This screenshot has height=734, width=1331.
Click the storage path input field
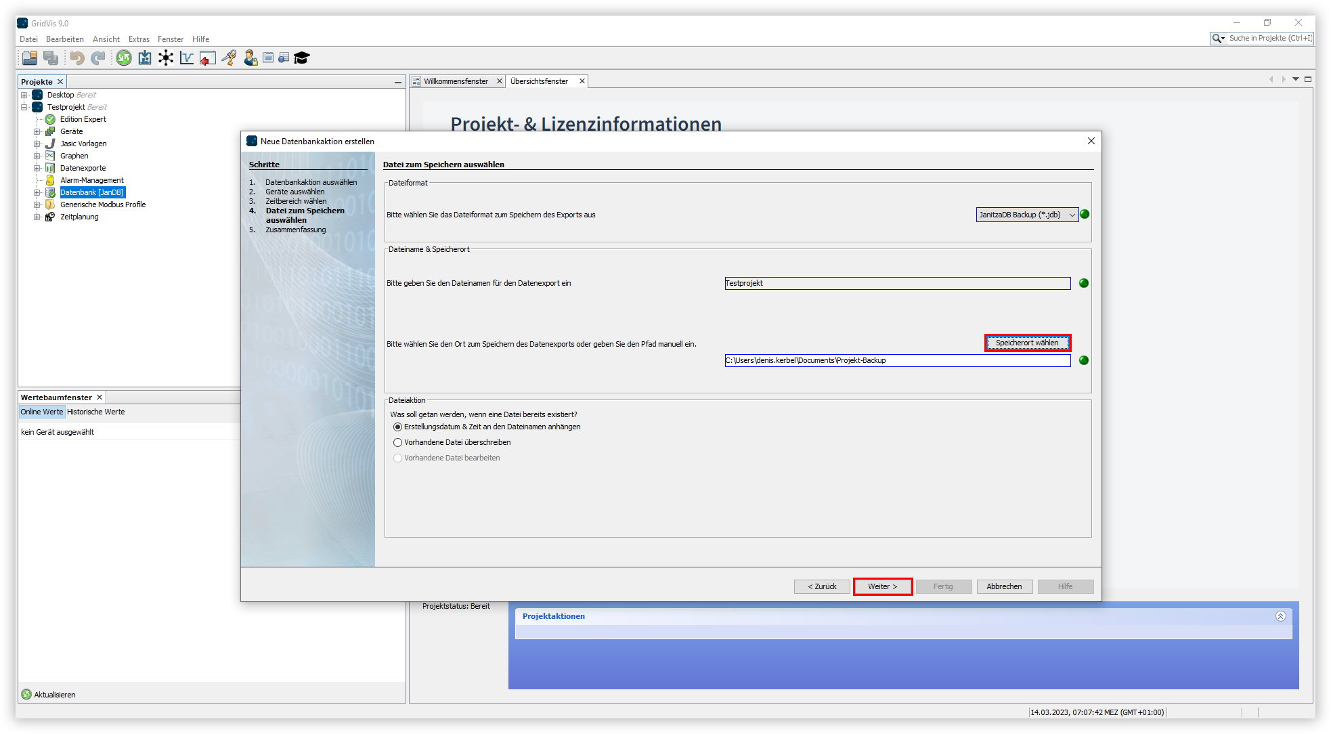pyautogui.click(x=897, y=361)
